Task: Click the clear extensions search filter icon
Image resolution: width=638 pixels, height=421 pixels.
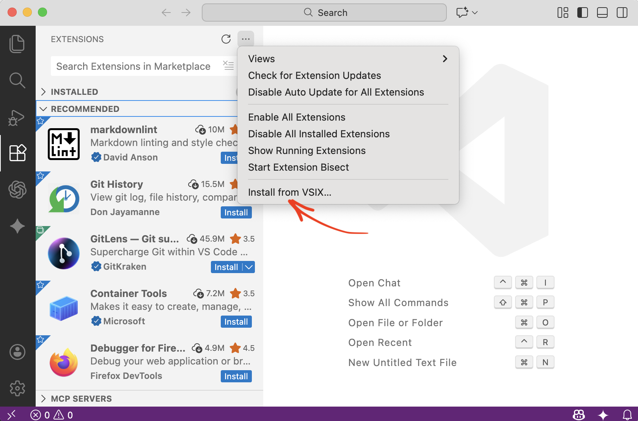Action: click(228, 66)
